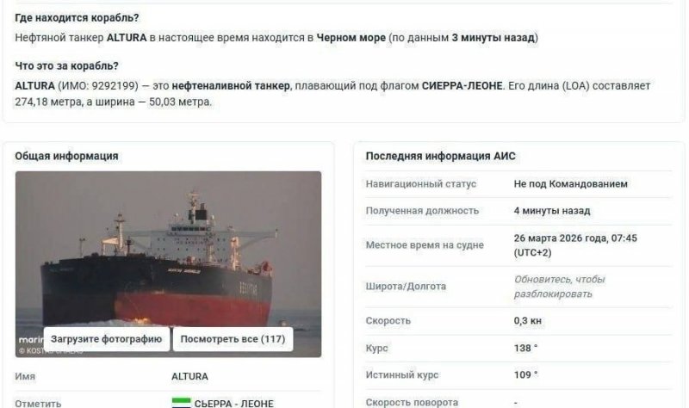The image size is (689, 408).
Task: Click the Sierra Leone flag icon
Action: (x=181, y=403)
